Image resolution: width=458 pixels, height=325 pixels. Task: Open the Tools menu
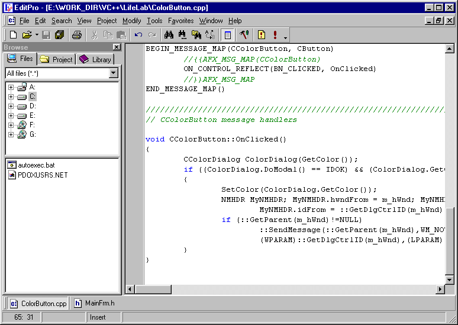154,21
